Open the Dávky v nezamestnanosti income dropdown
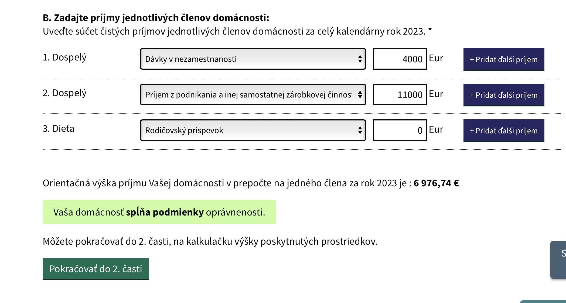 point(253,59)
